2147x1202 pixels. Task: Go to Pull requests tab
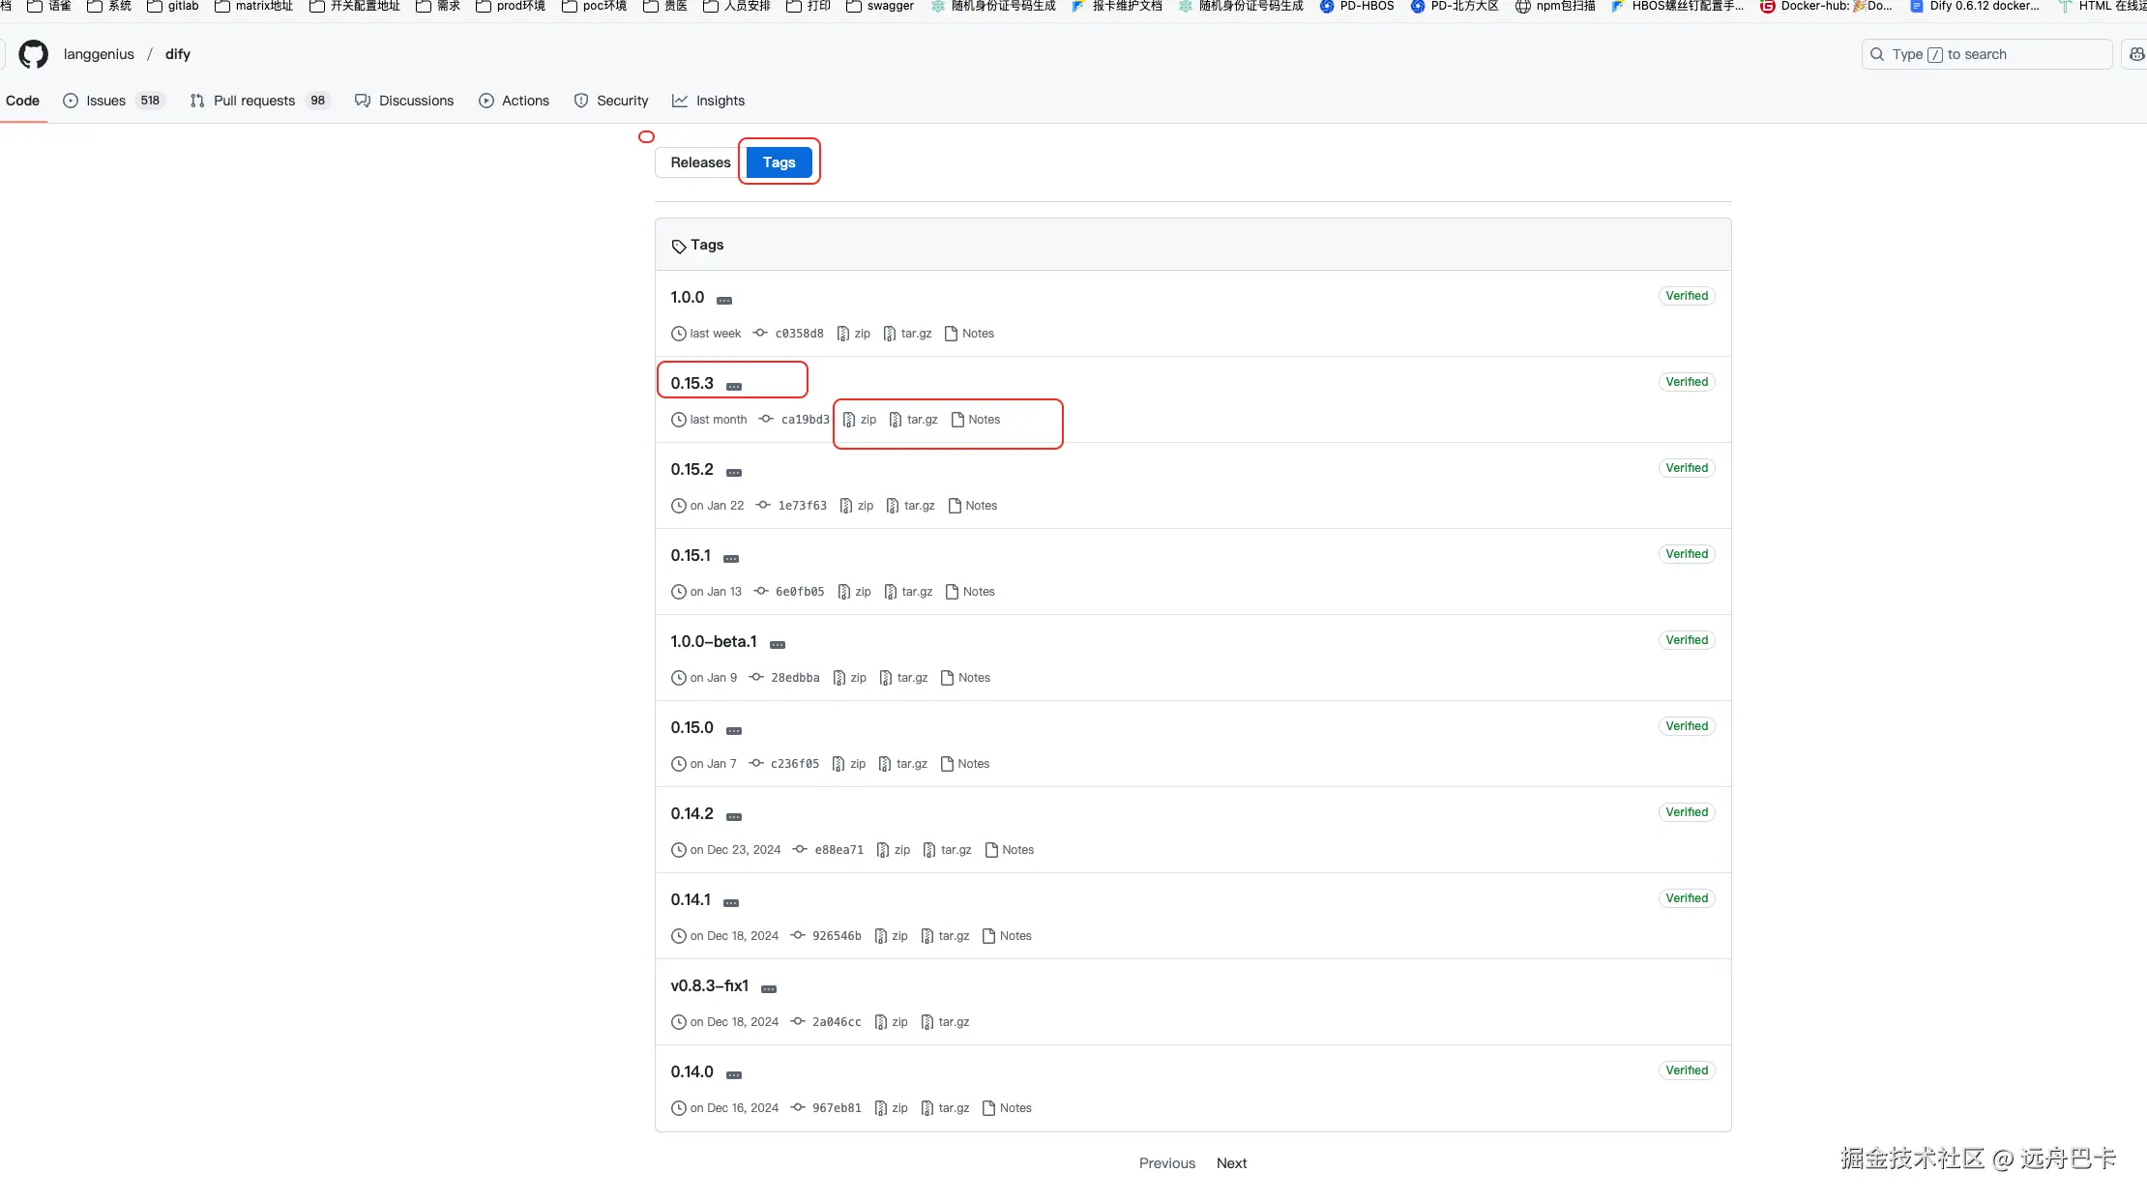[x=253, y=101]
